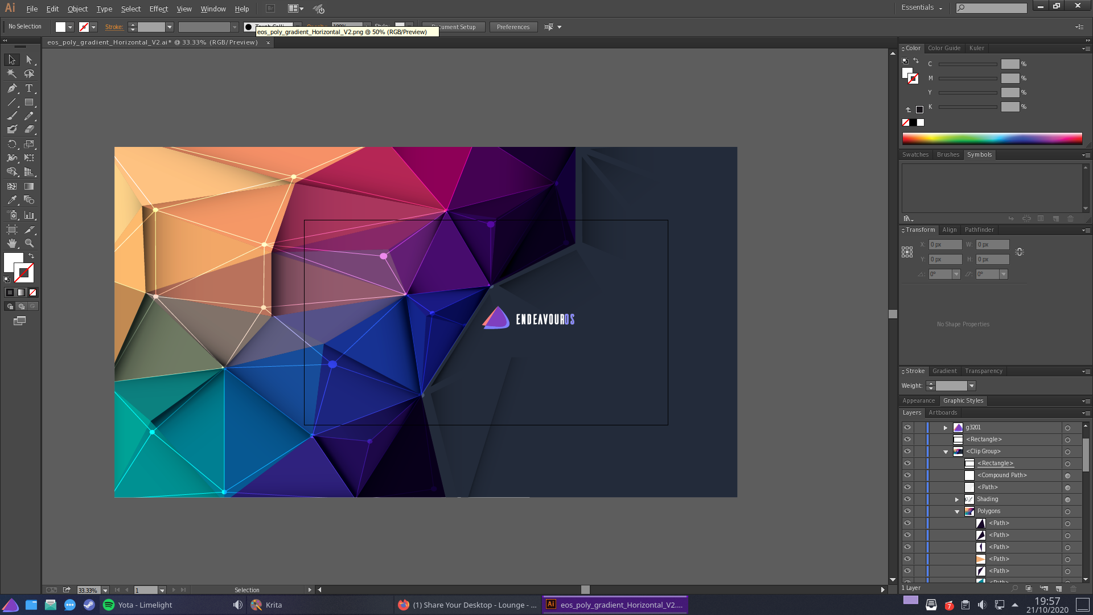Image resolution: width=1093 pixels, height=615 pixels.
Task: Click the Document Setup button
Action: point(454,27)
